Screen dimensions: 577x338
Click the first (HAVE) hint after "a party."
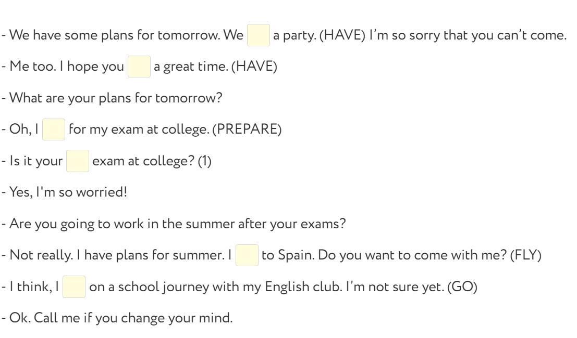coord(342,35)
